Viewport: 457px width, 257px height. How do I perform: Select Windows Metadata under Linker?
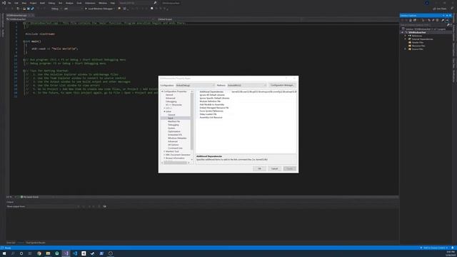[x=177, y=138]
